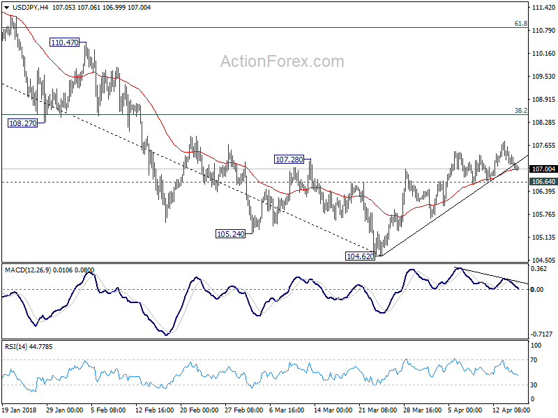
Task: Select the 110.470 price label
Action: coord(64,42)
